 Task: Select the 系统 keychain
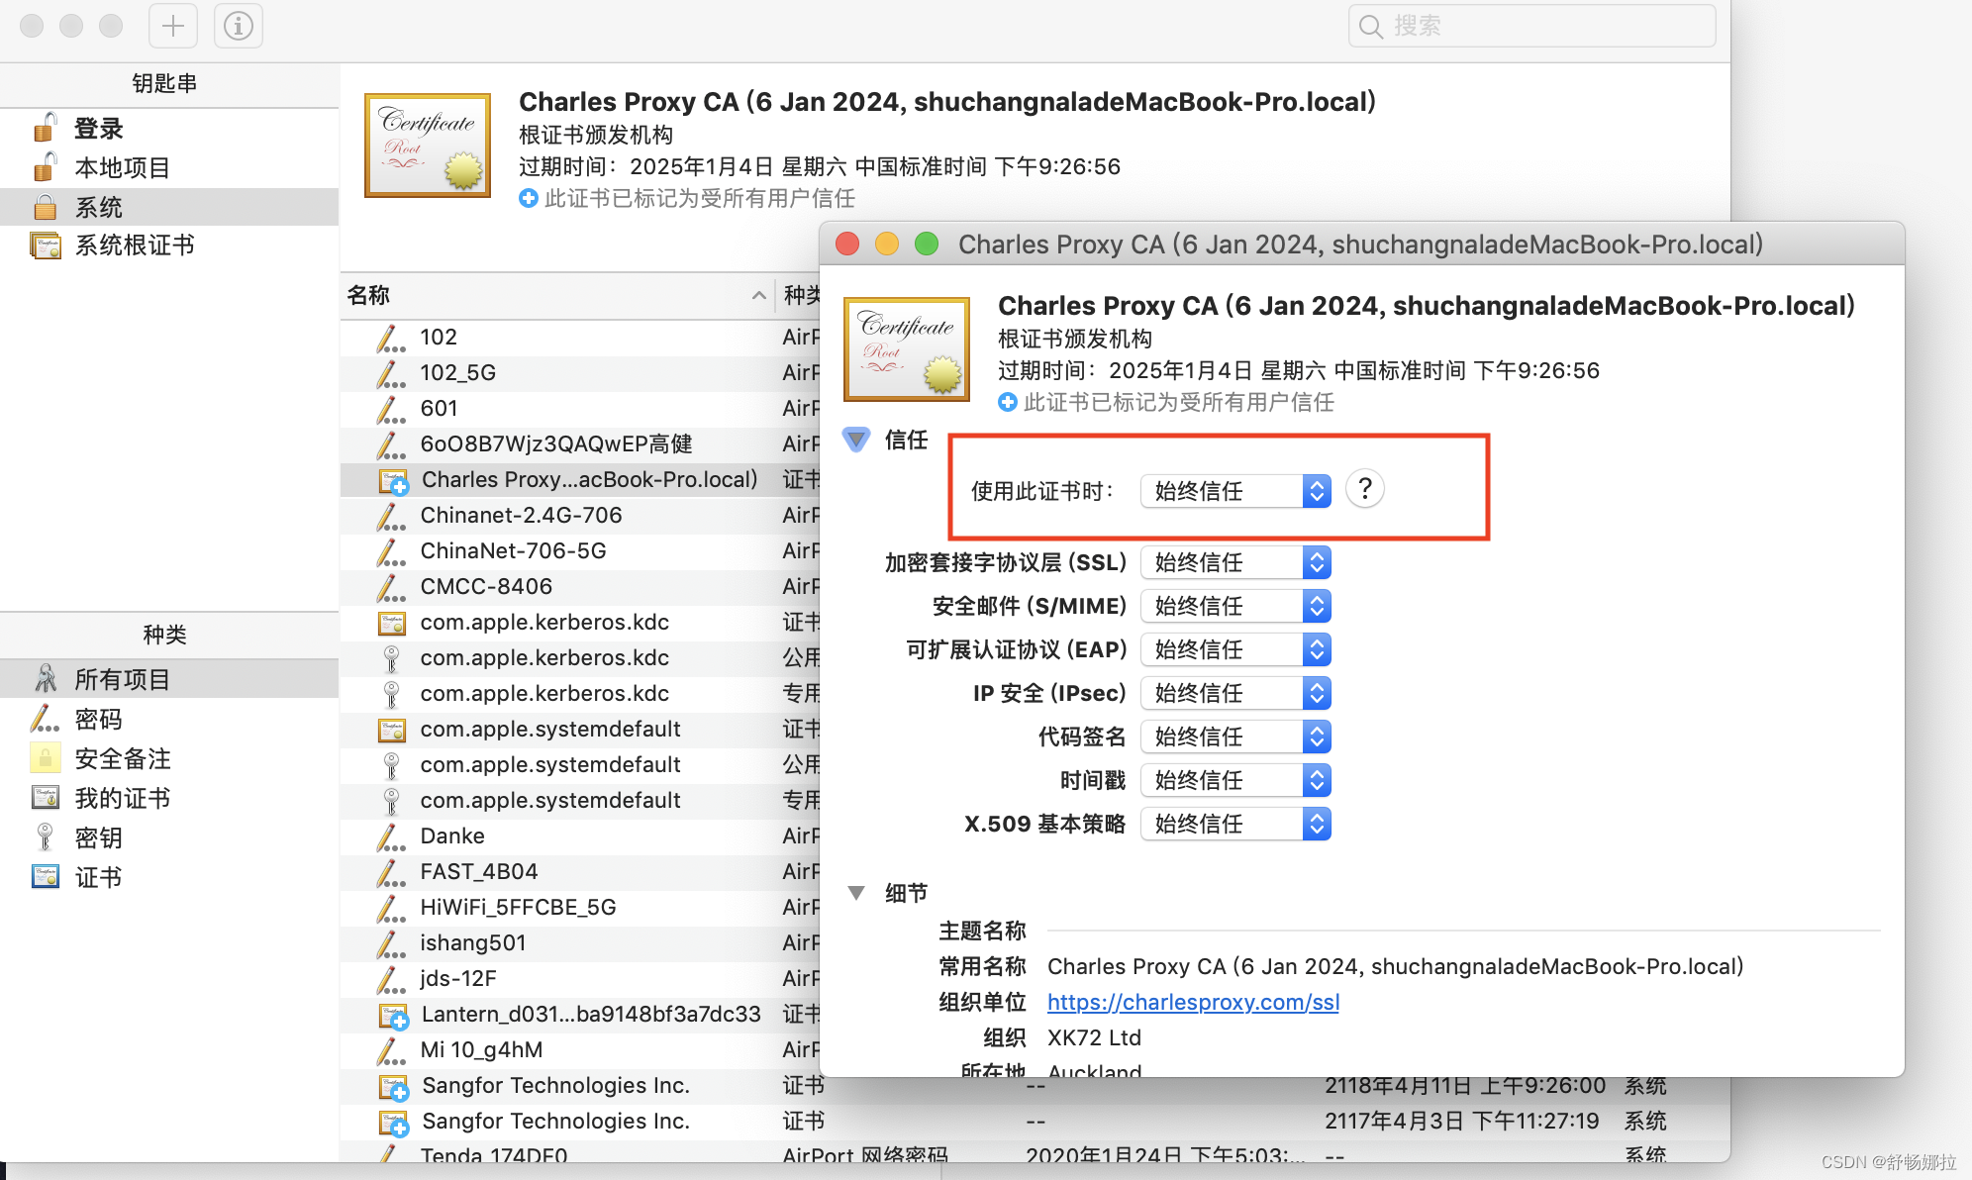[169, 208]
